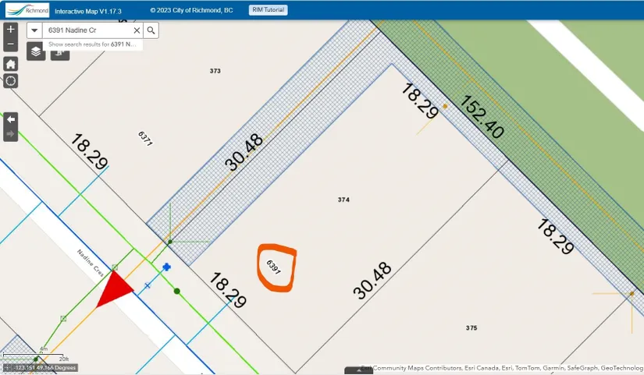Zoom out of the map
644x375 pixels.
[x=11, y=44]
